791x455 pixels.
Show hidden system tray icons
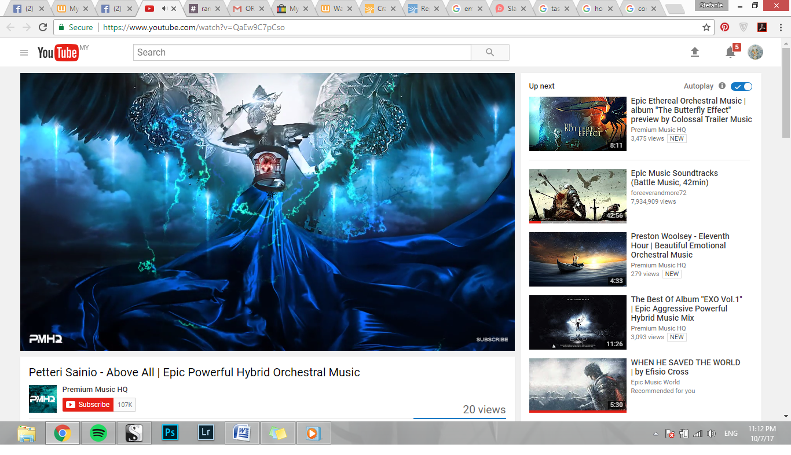655,434
